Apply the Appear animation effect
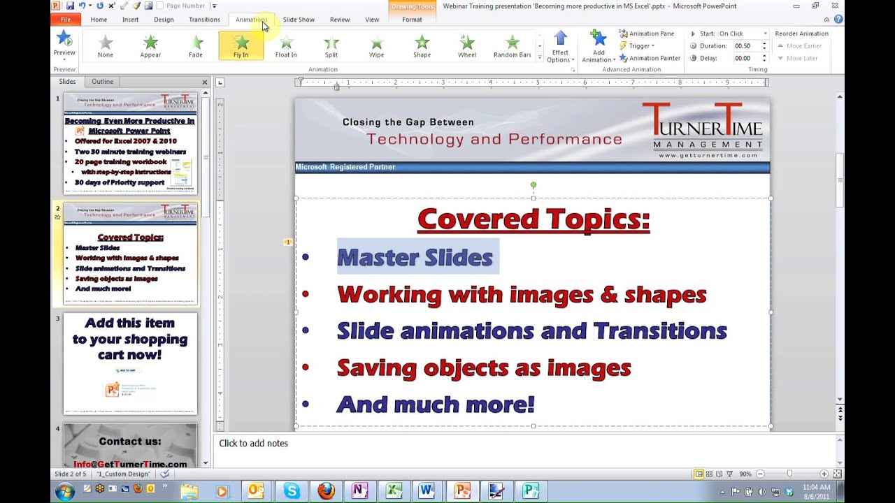 150,46
